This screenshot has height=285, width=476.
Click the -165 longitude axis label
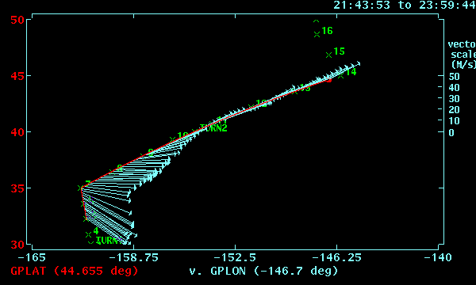click(32, 258)
